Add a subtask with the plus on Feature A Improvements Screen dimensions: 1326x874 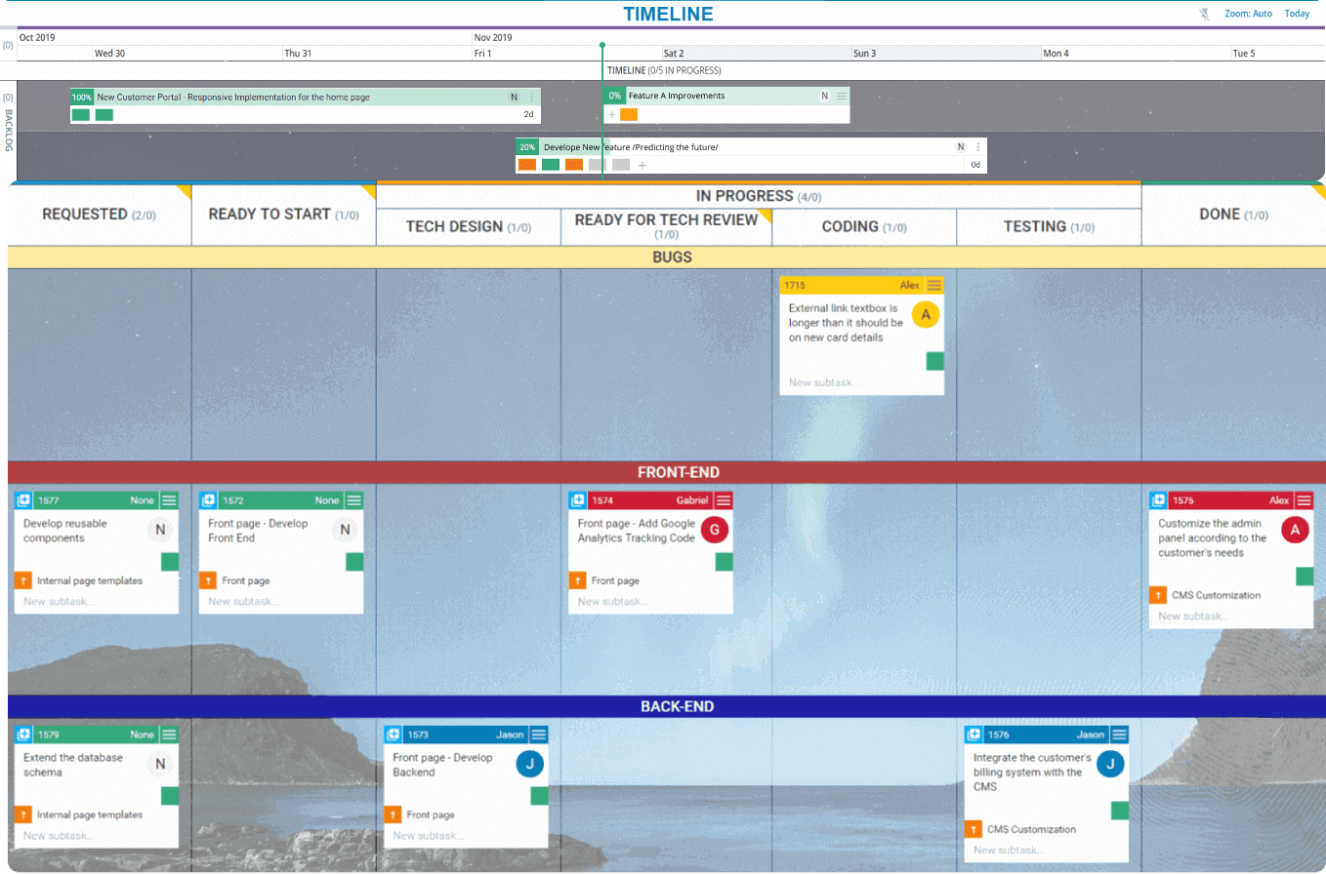point(610,114)
